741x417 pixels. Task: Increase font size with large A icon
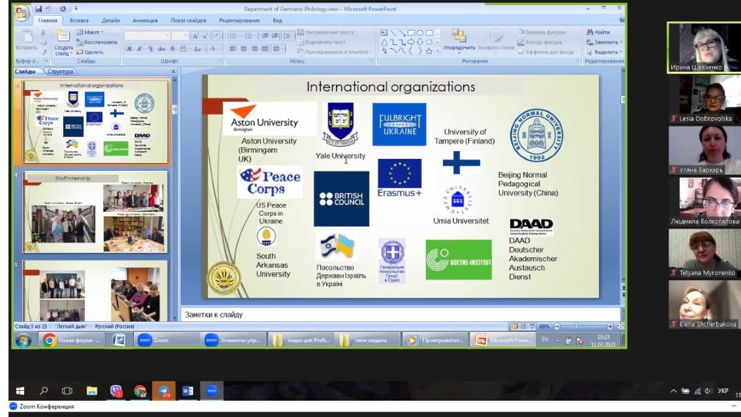[195, 36]
